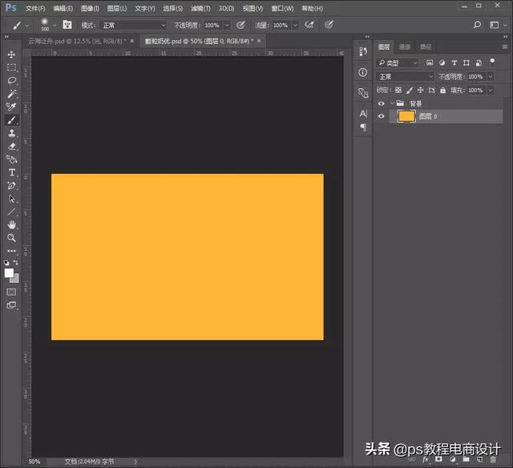Switch to the 云海泛舟.psd document tab
Screen dimensions: 513x468
click(77, 41)
